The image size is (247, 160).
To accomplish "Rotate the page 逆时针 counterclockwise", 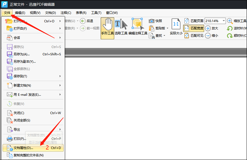I will (x=236, y=28).
